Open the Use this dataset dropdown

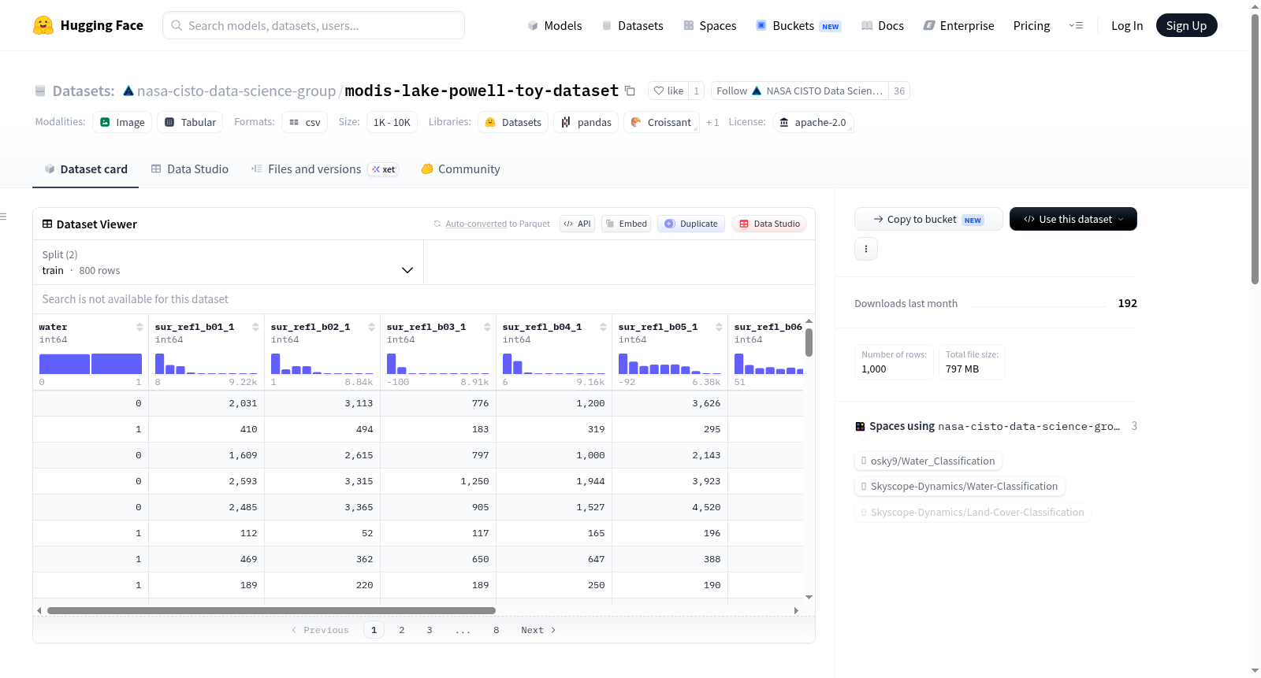click(x=1073, y=219)
